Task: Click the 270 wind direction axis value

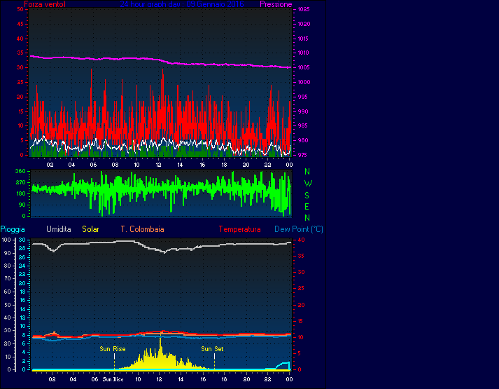Action: pos(20,182)
